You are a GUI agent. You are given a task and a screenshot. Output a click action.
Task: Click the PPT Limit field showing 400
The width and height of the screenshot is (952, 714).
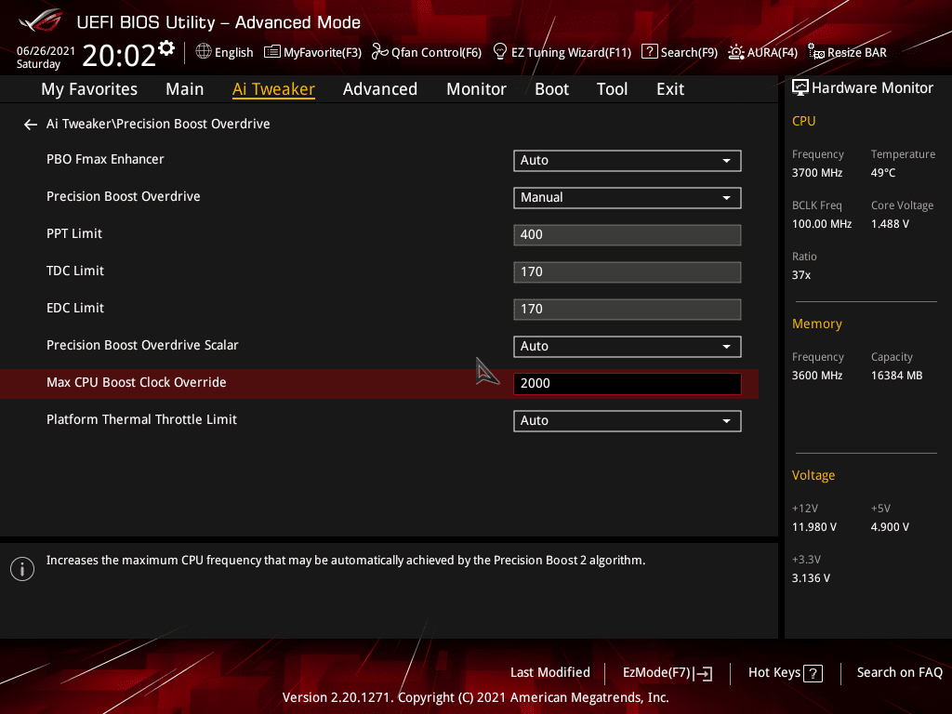628,235
